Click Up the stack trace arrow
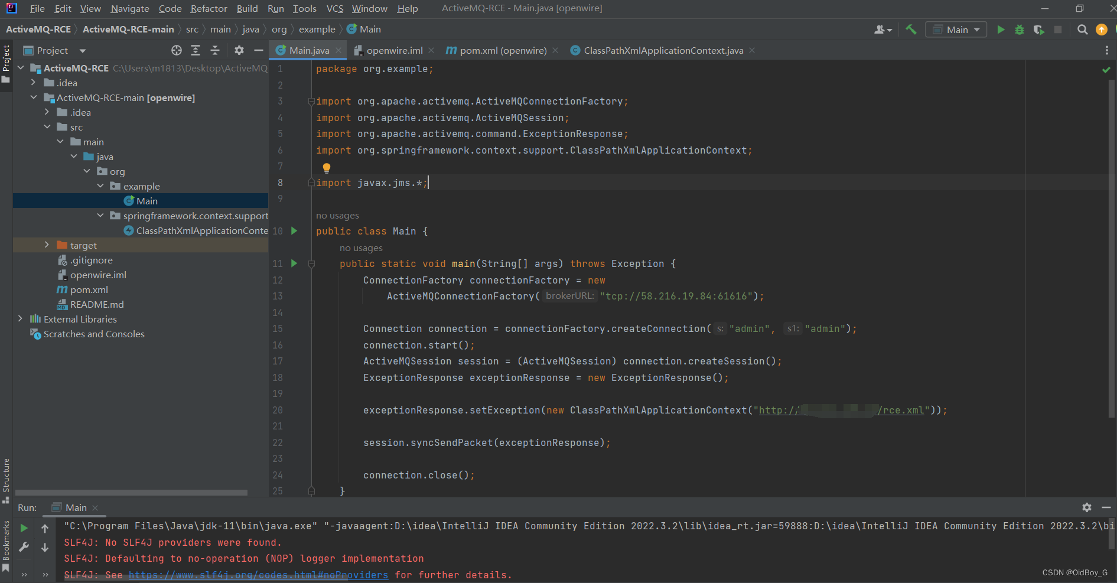 [x=45, y=528]
